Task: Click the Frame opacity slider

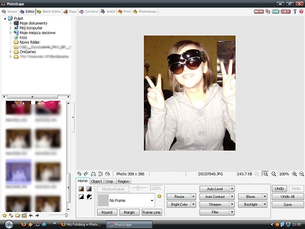Action: click(x=140, y=188)
